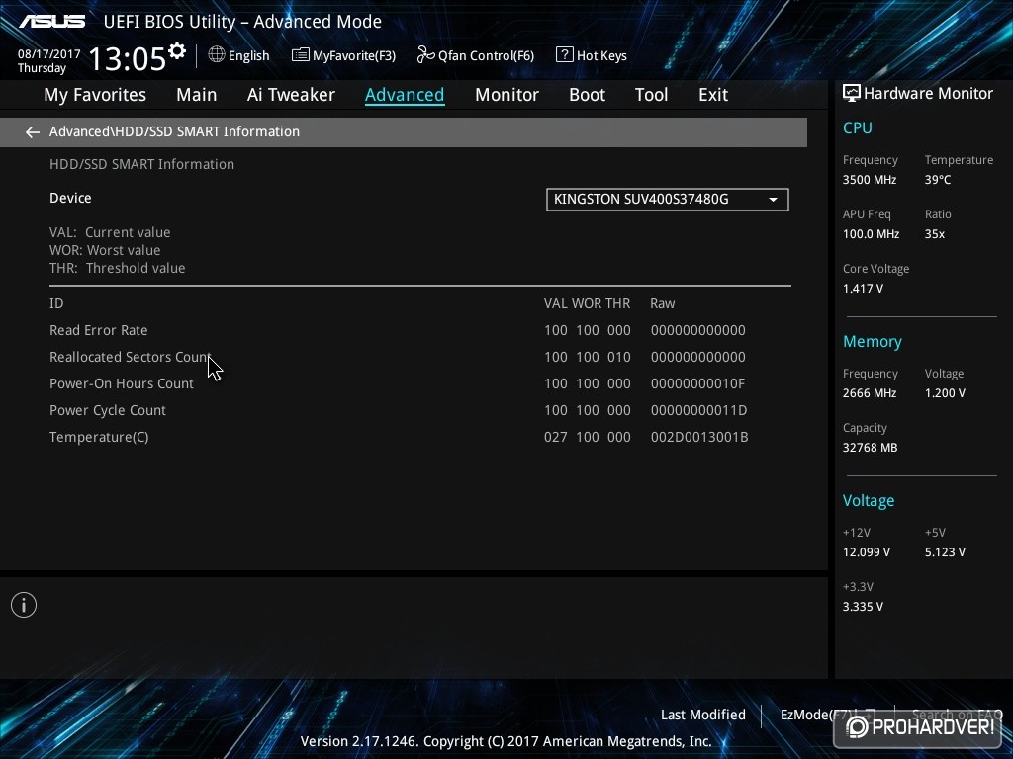Click the Raw column header
This screenshot has width=1013, height=759.
662,304
